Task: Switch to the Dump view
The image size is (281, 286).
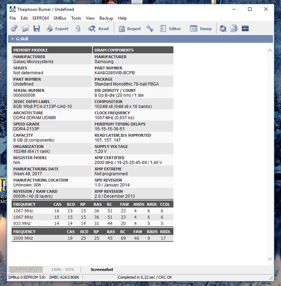Action: click(x=201, y=28)
